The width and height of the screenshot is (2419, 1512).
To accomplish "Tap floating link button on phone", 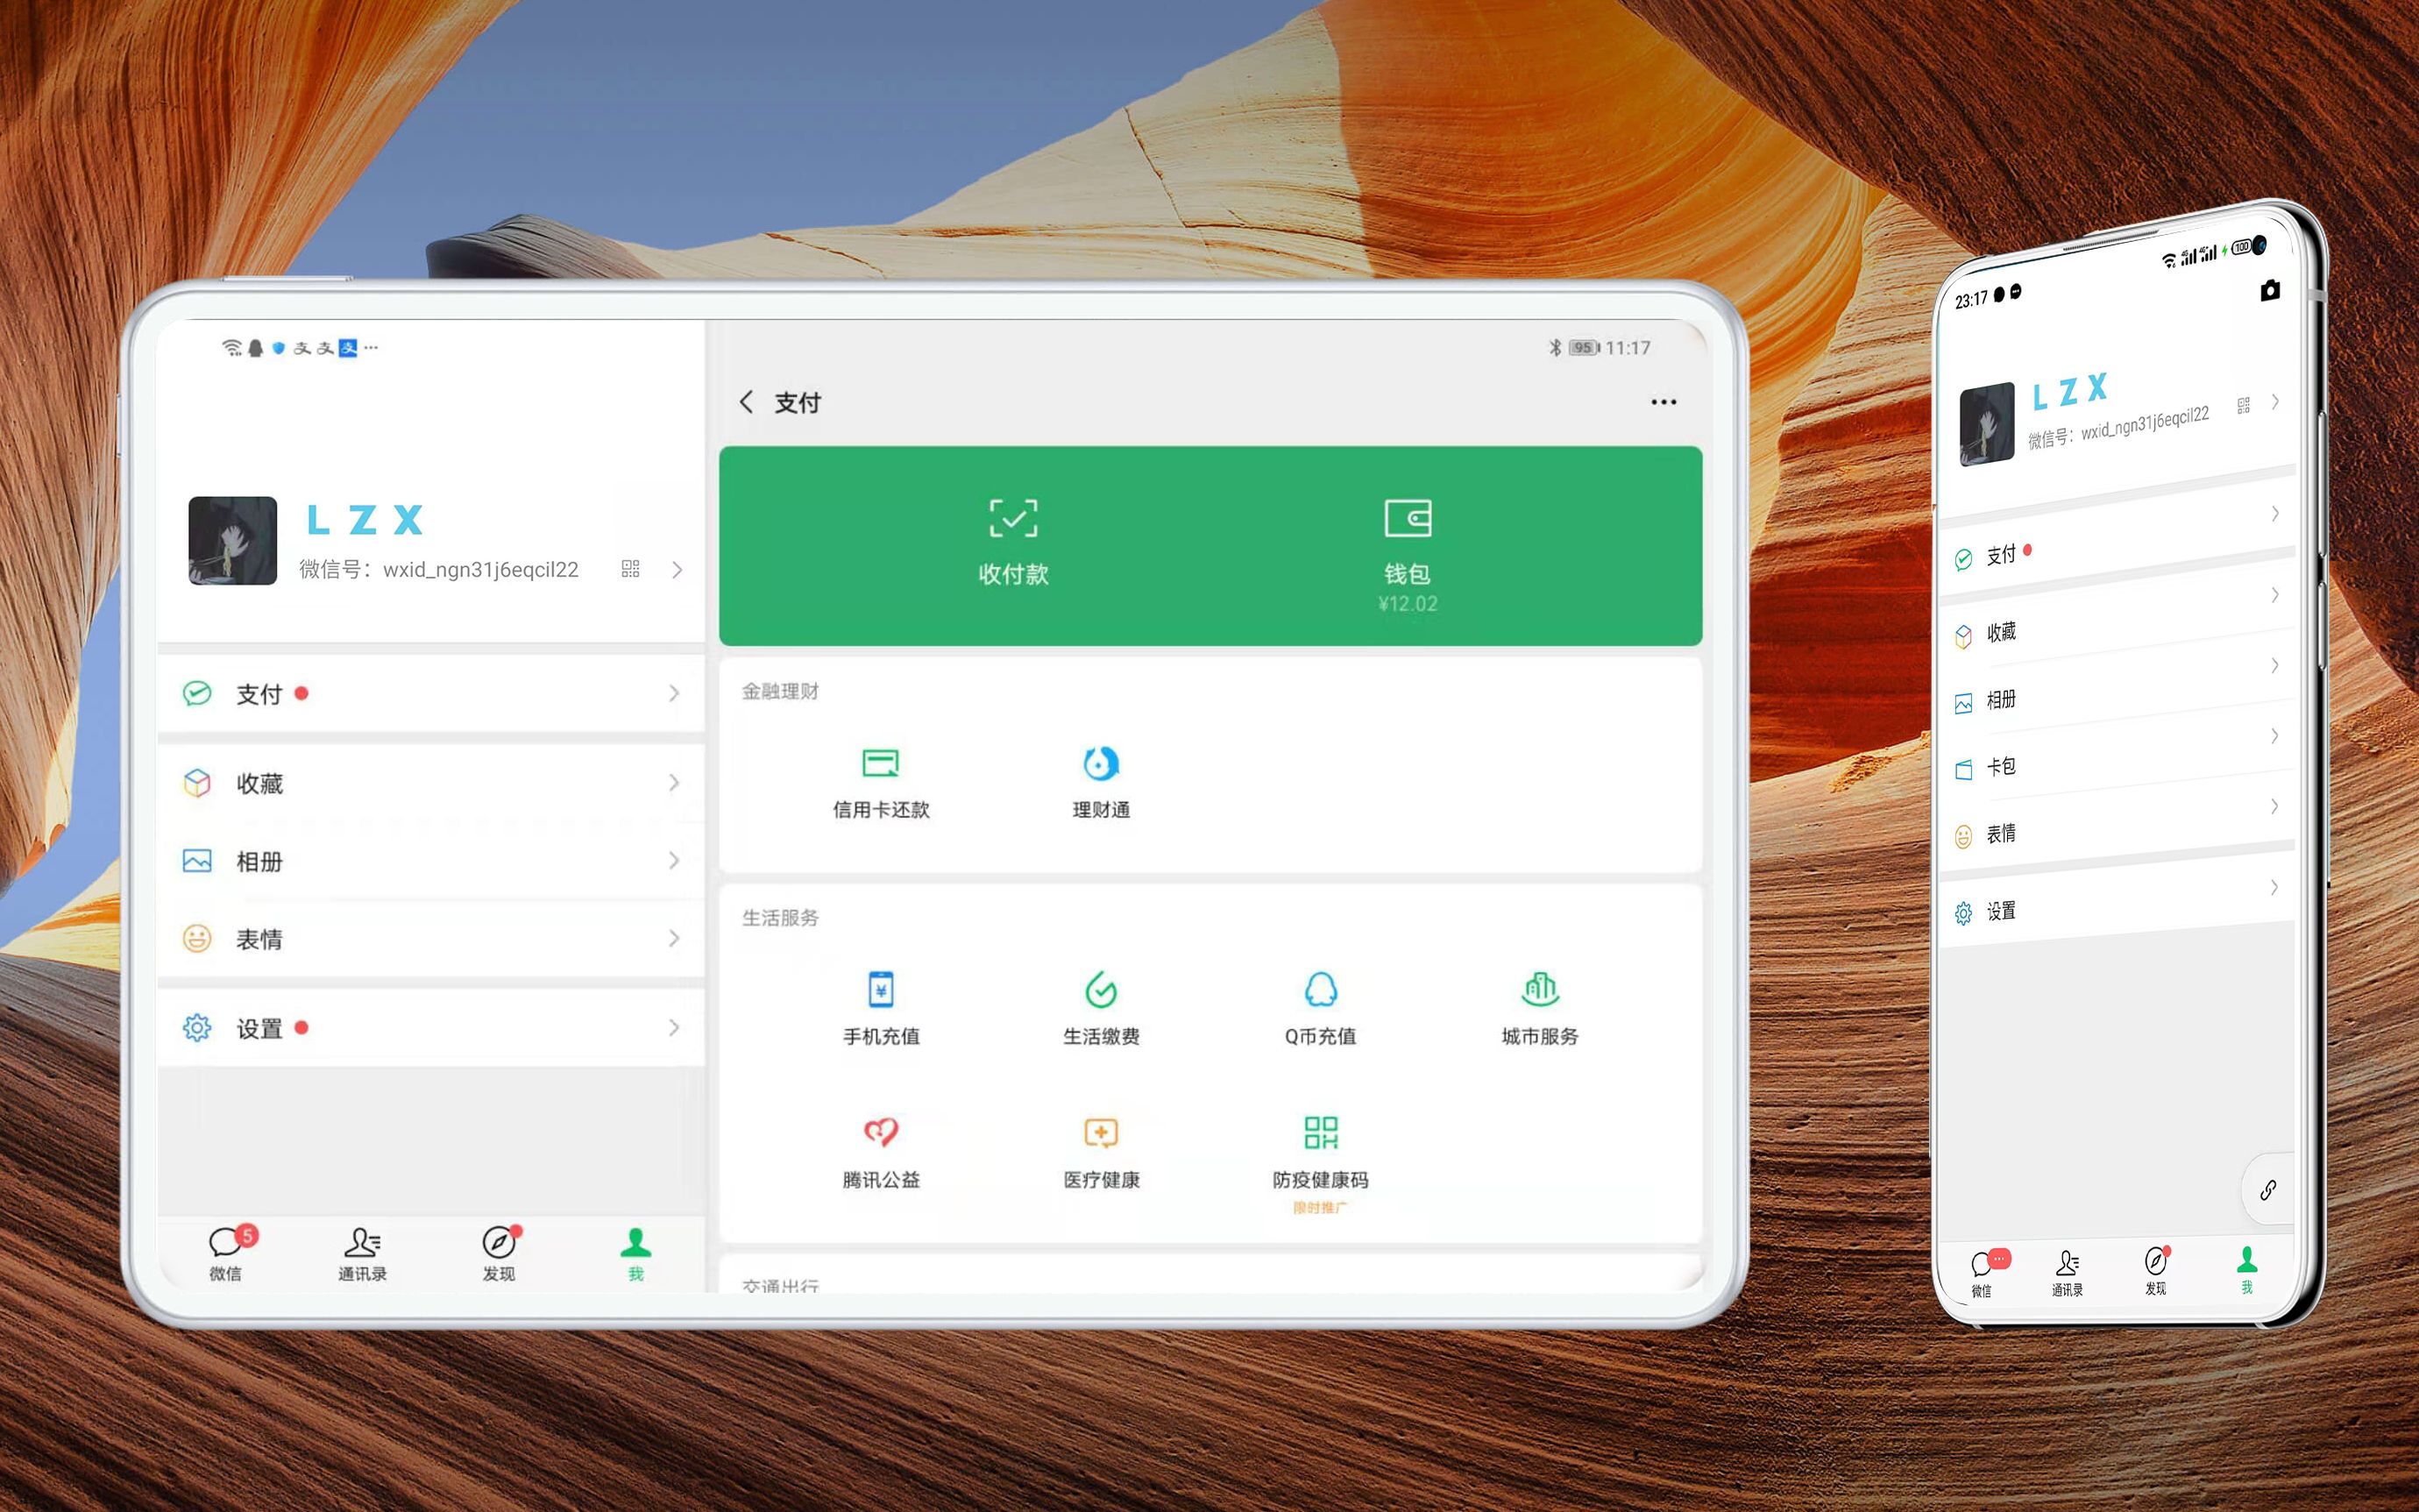I will (2268, 1190).
